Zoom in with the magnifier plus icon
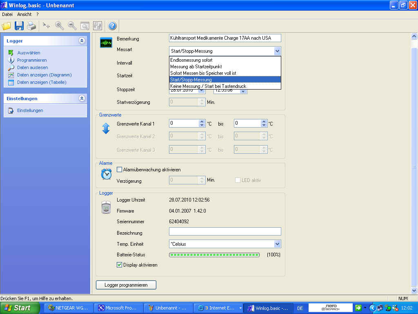 [x=59, y=26]
